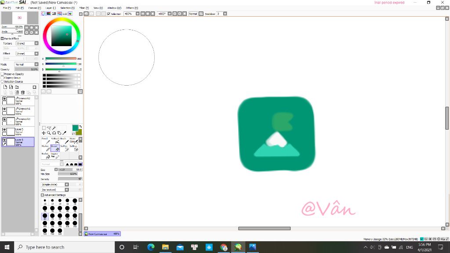Screen dimensions: 450x253
Task: Open the File menu
Action: [x=7, y=8]
